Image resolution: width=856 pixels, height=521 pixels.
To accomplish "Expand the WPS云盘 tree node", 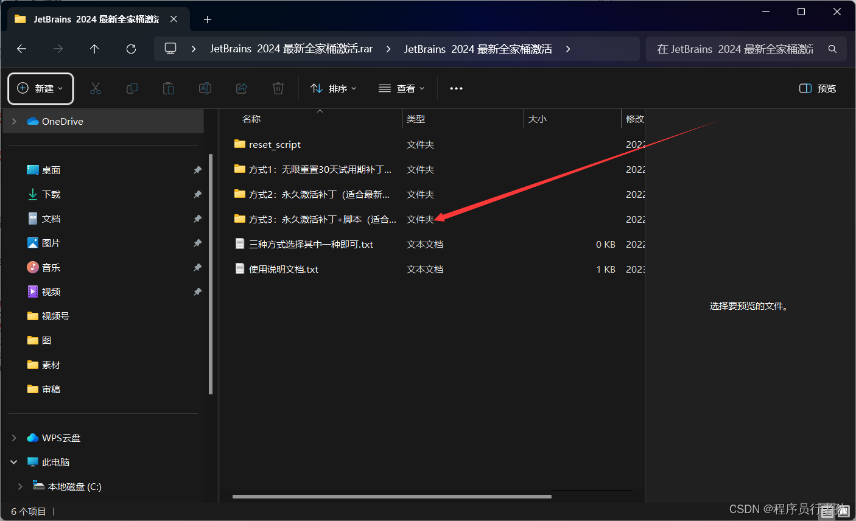I will point(14,438).
